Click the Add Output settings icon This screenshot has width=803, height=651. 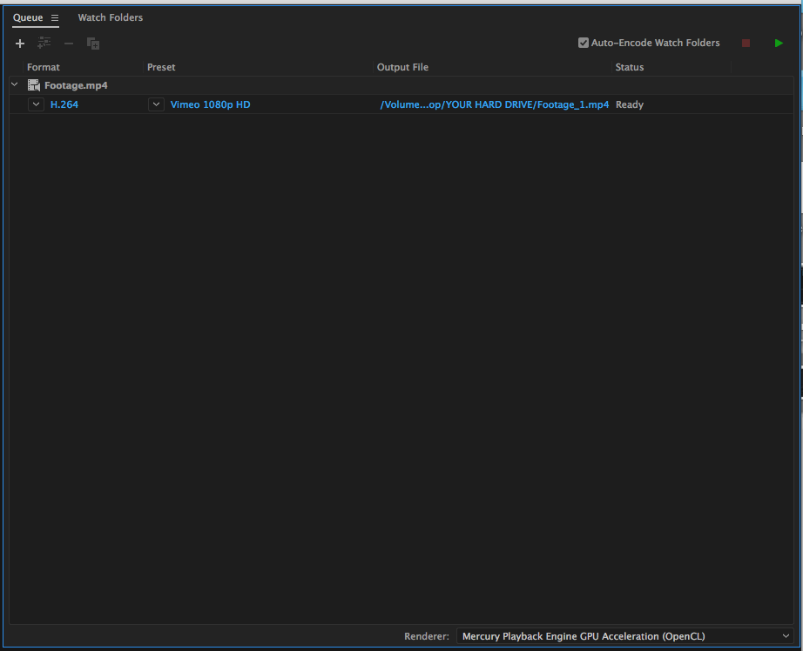click(44, 44)
